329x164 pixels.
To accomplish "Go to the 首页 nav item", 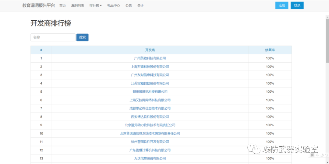I will pyautogui.click(x=62, y=6).
